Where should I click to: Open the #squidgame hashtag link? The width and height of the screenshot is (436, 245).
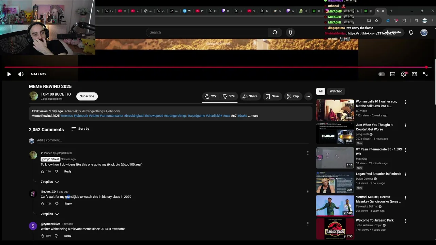click(196, 116)
